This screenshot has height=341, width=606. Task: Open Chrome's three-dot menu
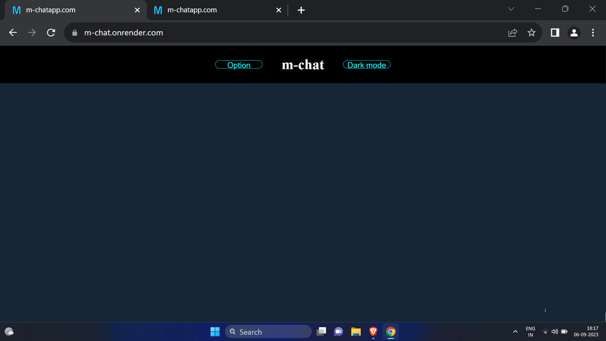pyautogui.click(x=593, y=33)
